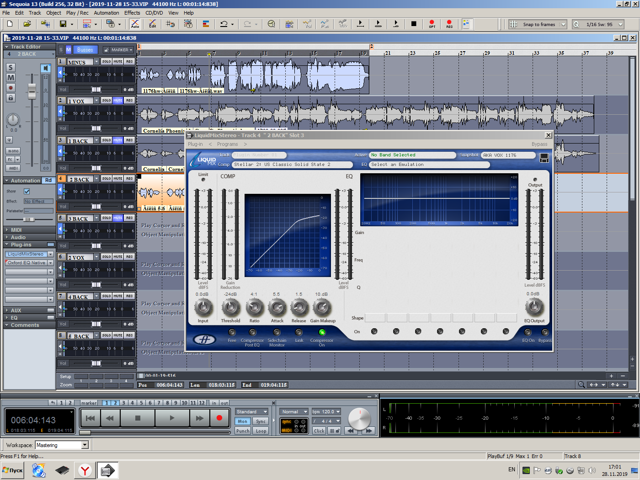Click the taskbar volume speaker icon
This screenshot has height=480, width=640.
[x=592, y=470]
